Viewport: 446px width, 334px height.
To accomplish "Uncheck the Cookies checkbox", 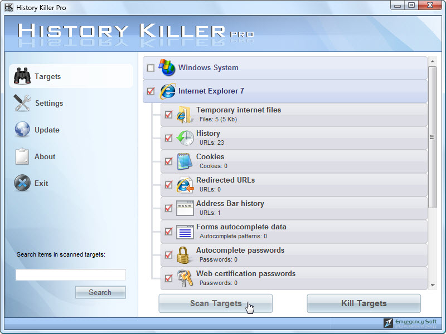I will click(168, 161).
